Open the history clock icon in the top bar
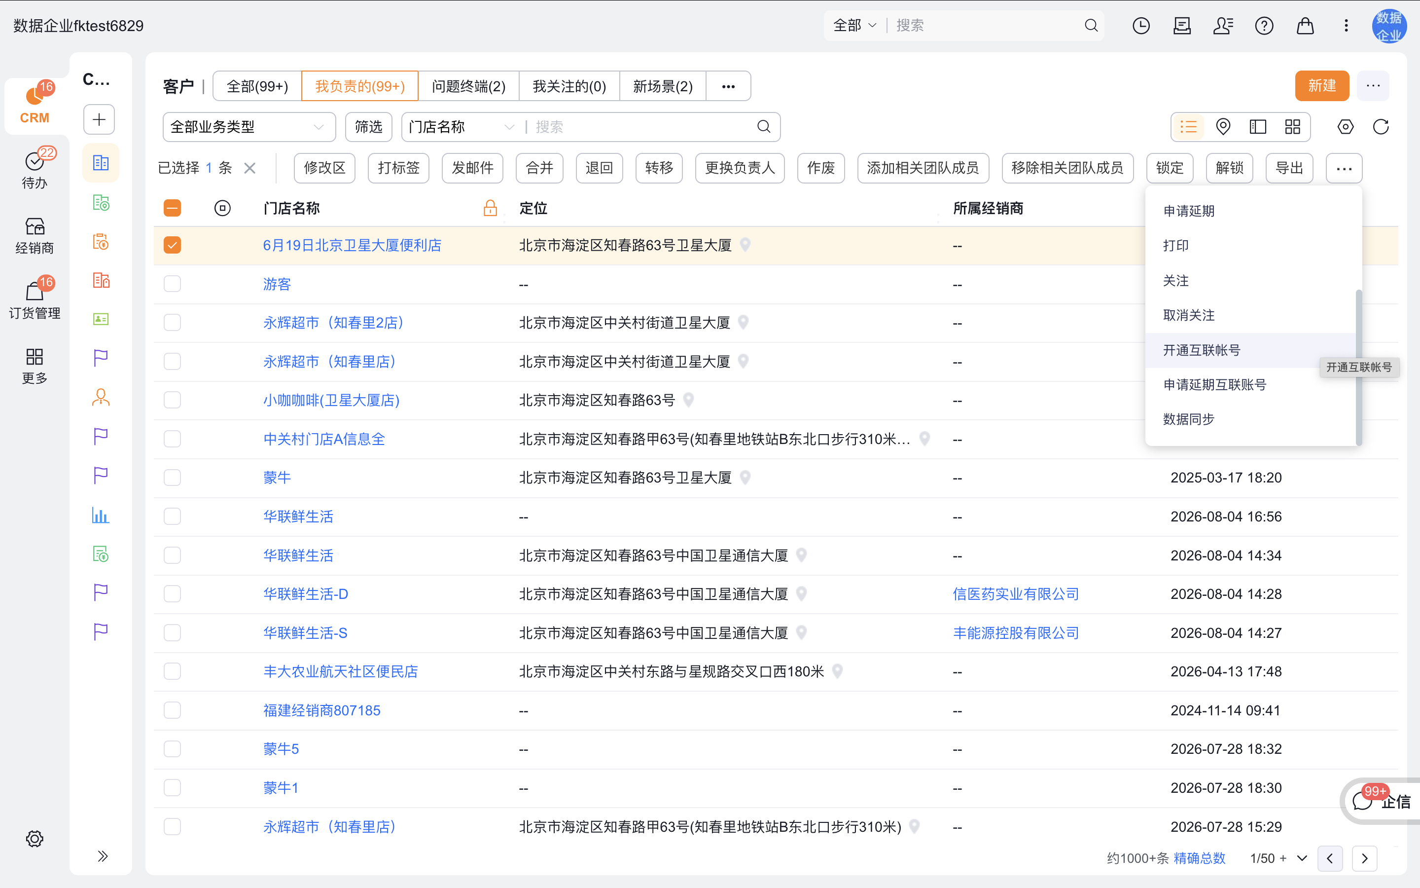Image resolution: width=1420 pixels, height=888 pixels. coord(1141,26)
